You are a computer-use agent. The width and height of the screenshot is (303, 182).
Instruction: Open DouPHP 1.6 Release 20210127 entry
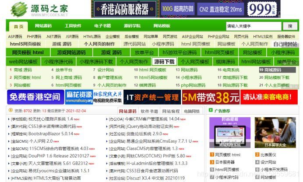click(59, 156)
